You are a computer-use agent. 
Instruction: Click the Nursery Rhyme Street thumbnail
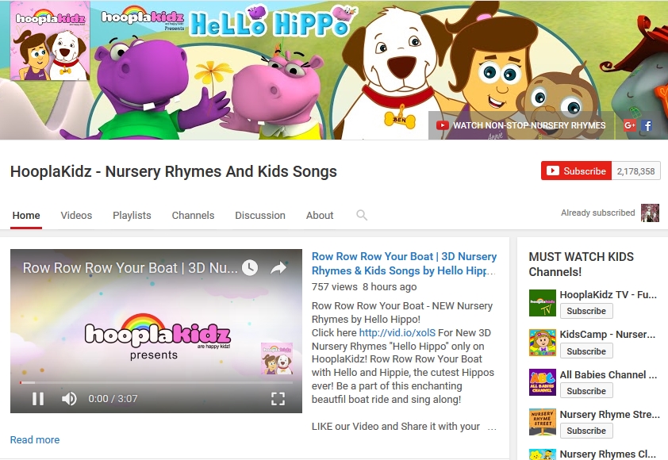pos(543,422)
